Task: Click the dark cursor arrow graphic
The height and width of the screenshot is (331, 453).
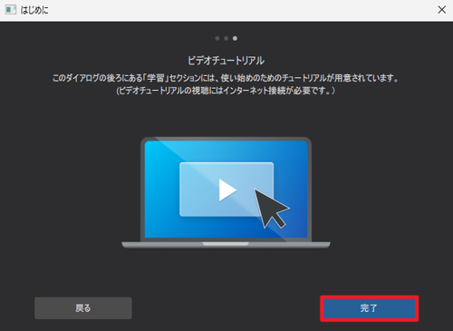Action: 271,208
